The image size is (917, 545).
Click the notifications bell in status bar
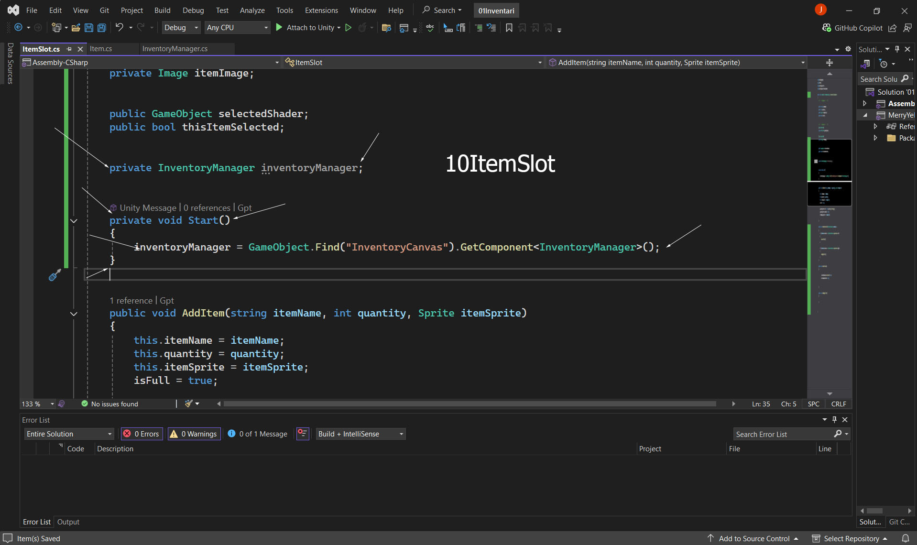pyautogui.click(x=905, y=538)
